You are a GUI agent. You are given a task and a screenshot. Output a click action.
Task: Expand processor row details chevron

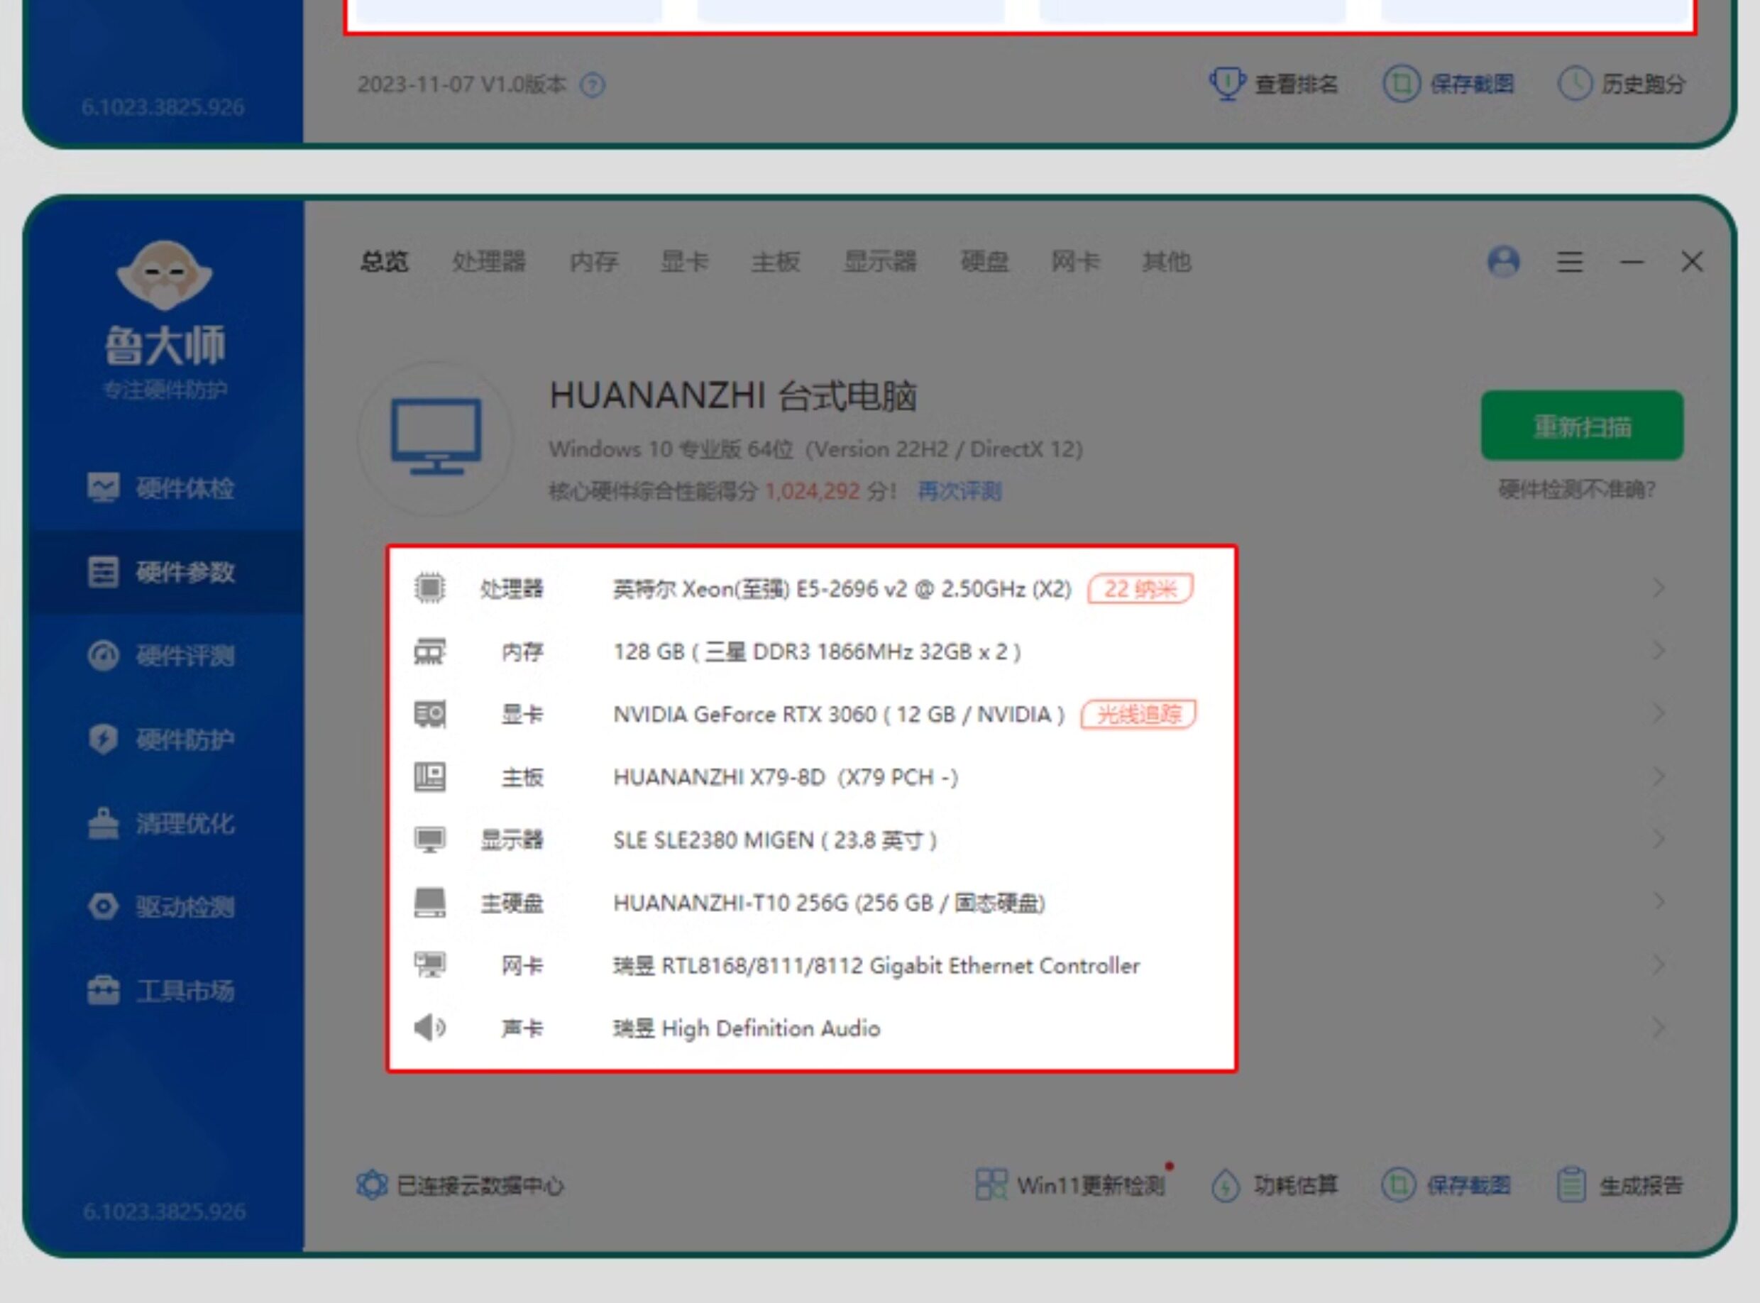click(x=1659, y=588)
